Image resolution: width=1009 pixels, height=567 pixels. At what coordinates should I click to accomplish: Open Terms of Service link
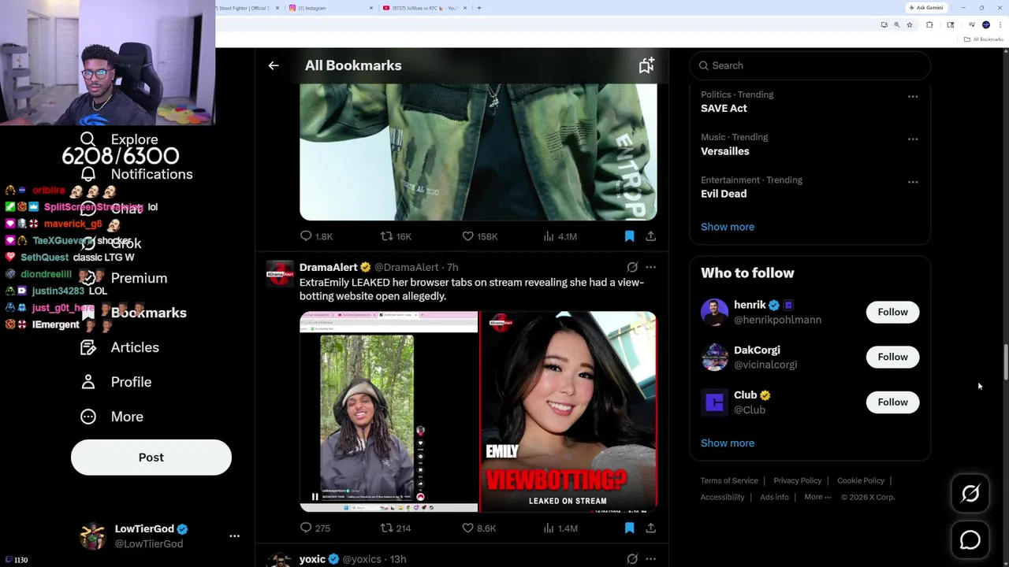(729, 480)
